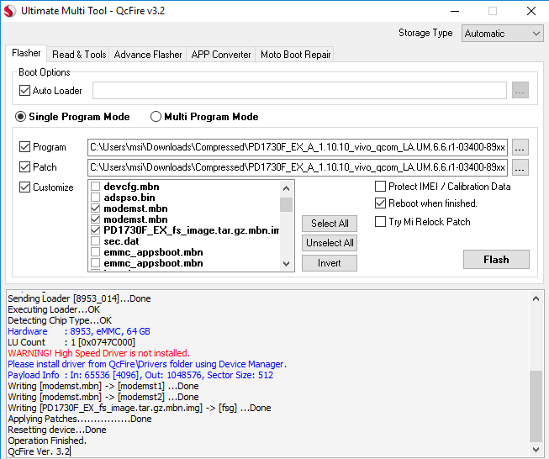Browse for Patch file
This screenshot has width=549, height=459.
520,167
